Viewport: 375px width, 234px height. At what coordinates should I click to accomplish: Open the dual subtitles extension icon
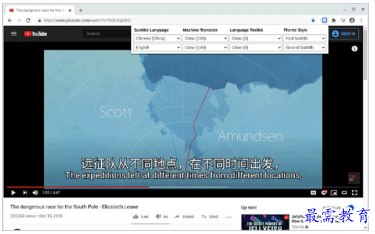point(324,20)
